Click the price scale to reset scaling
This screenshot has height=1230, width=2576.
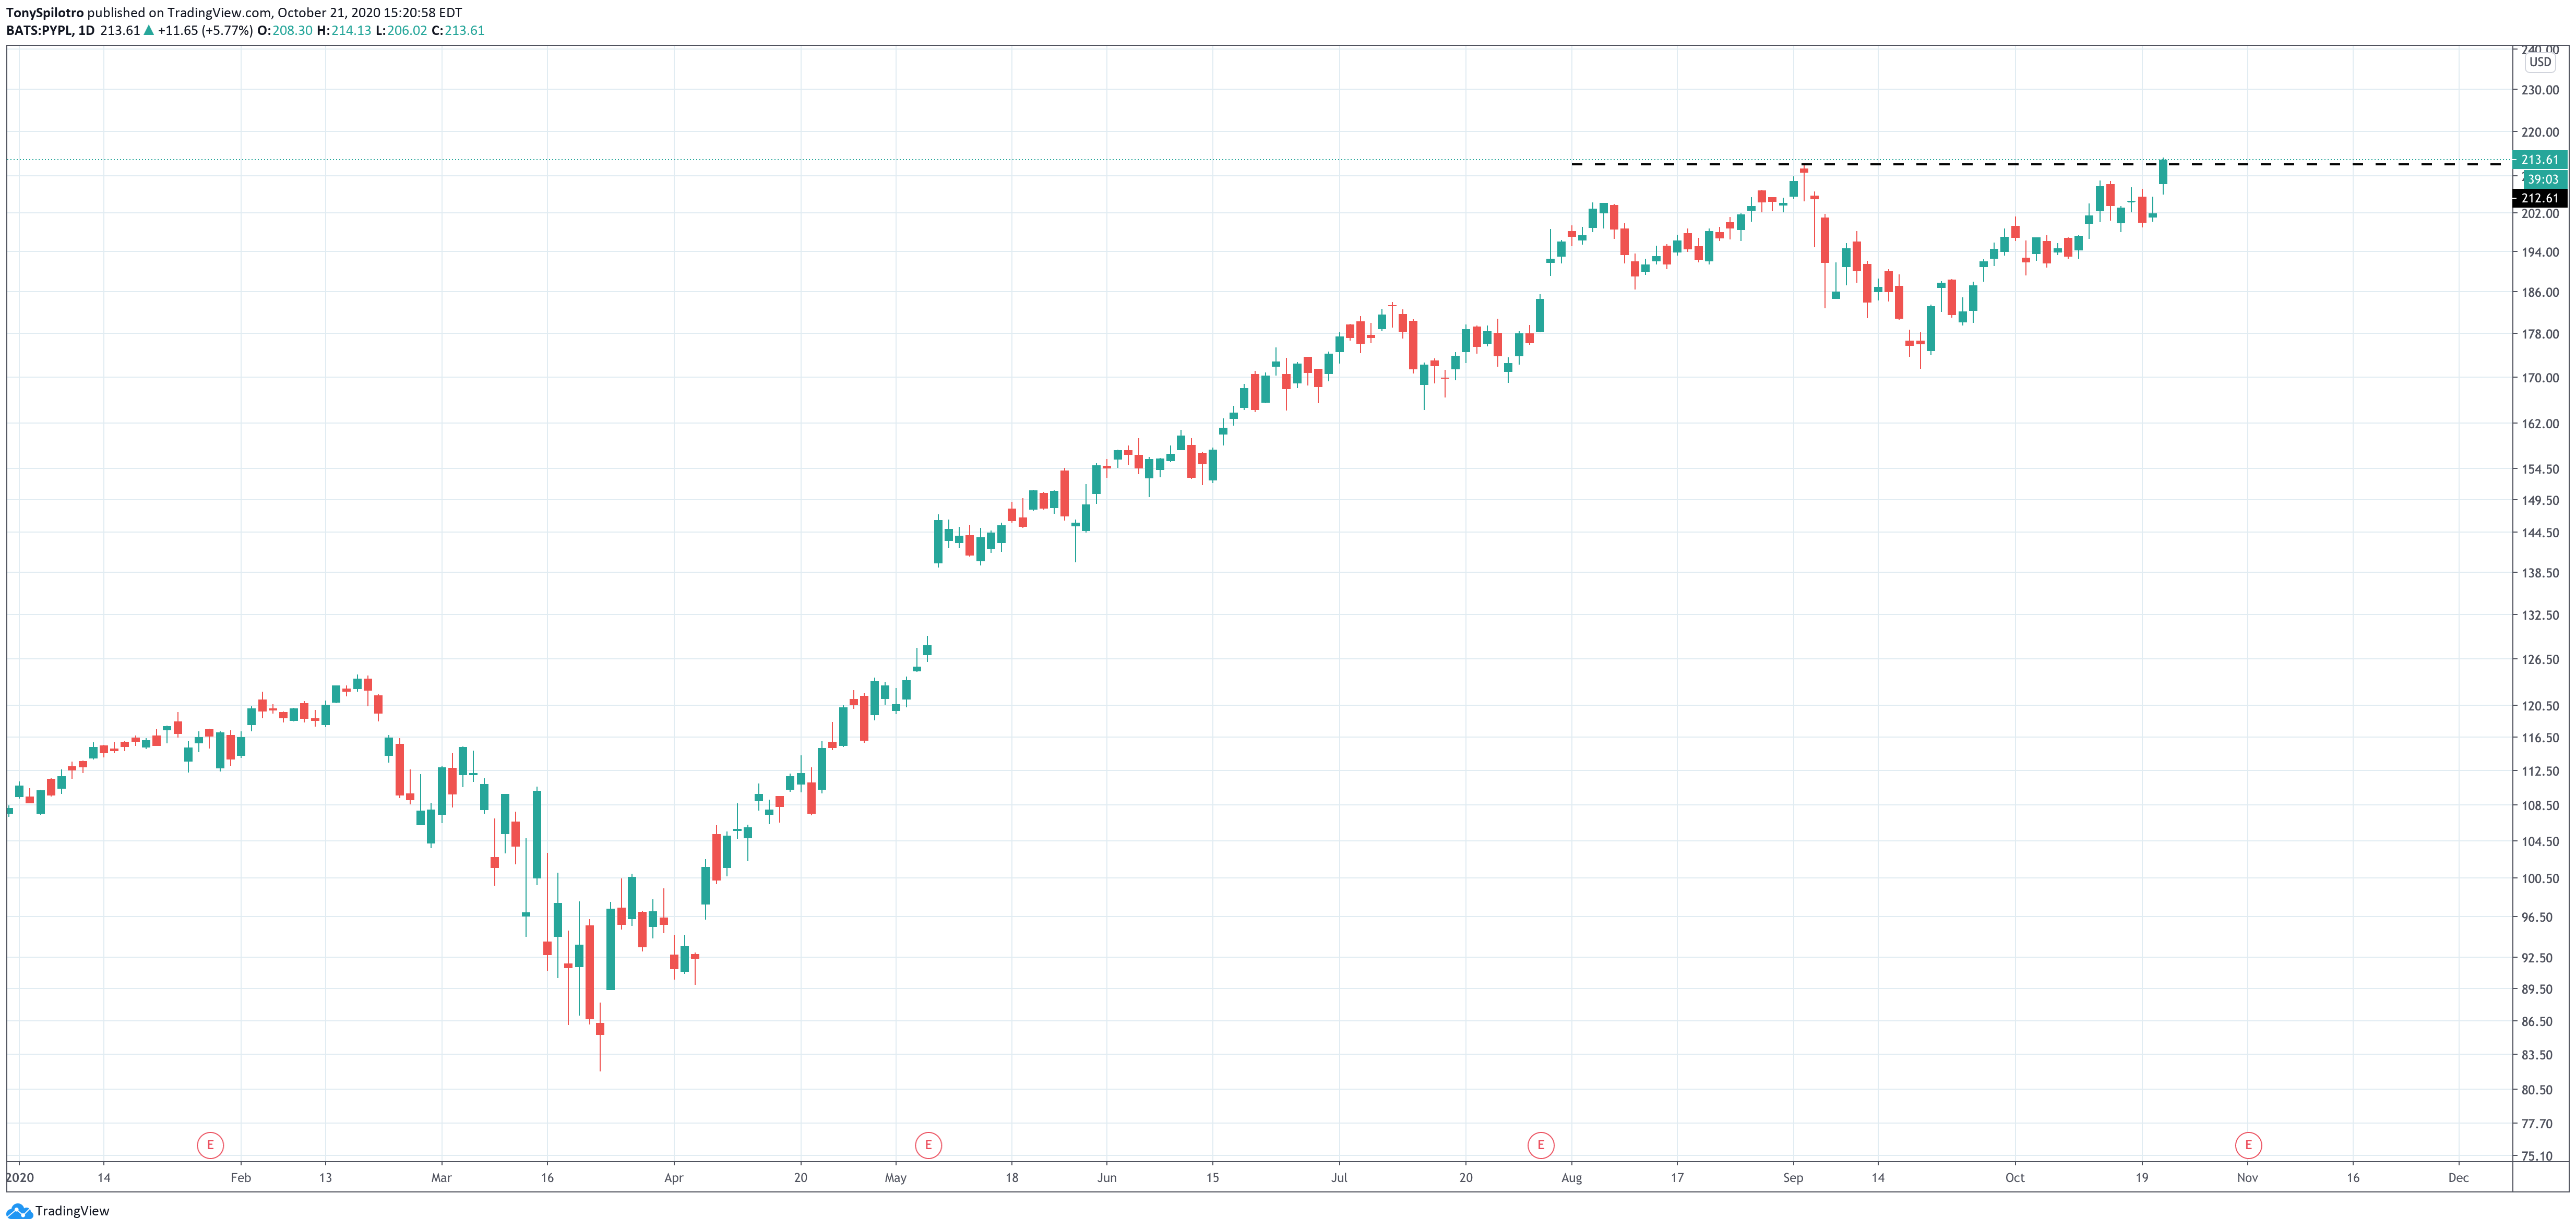2540,599
